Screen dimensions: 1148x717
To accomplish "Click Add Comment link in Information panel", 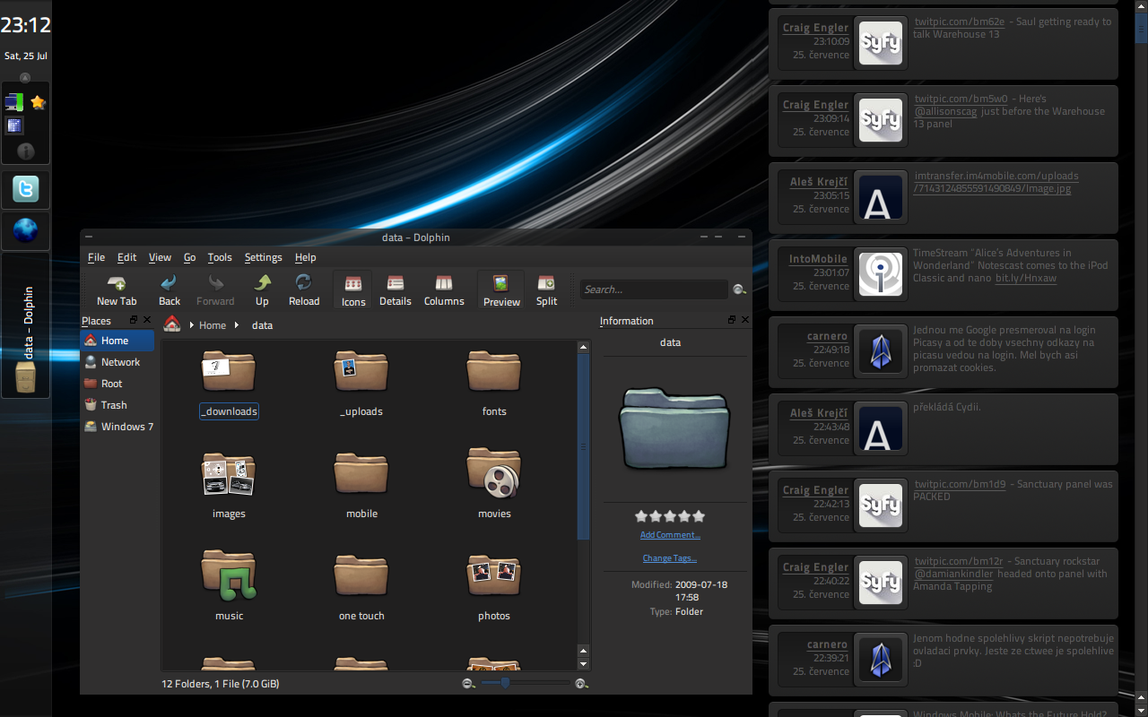I will [670, 535].
